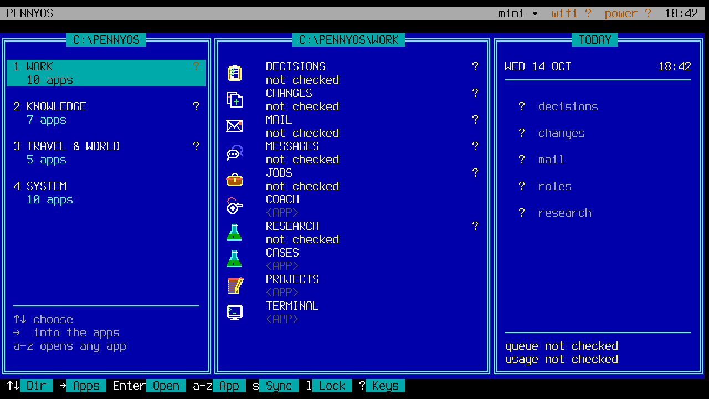Click 'mail' in the Today panel
709x399 pixels.
coord(552,160)
